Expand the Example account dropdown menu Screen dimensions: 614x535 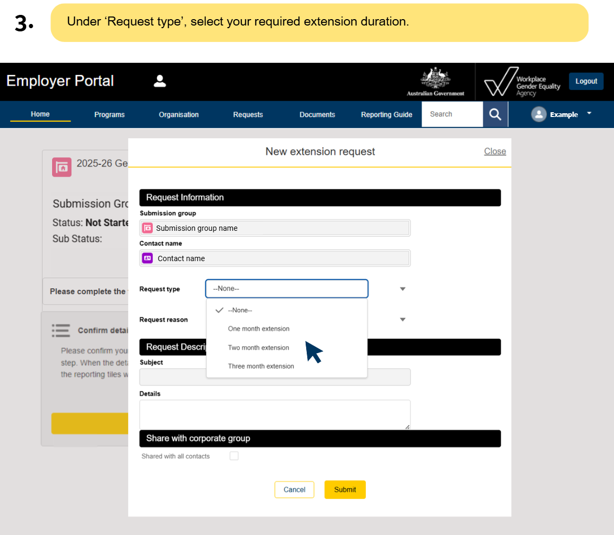588,113
